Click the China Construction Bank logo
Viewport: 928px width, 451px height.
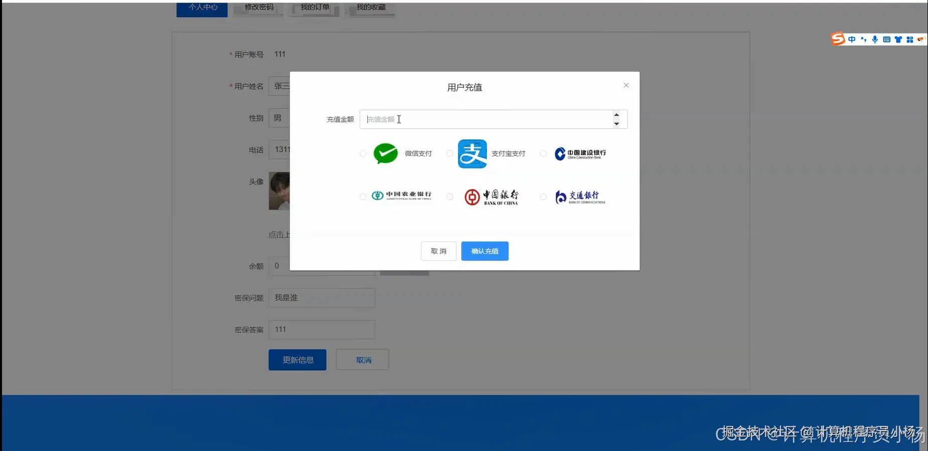(x=580, y=153)
